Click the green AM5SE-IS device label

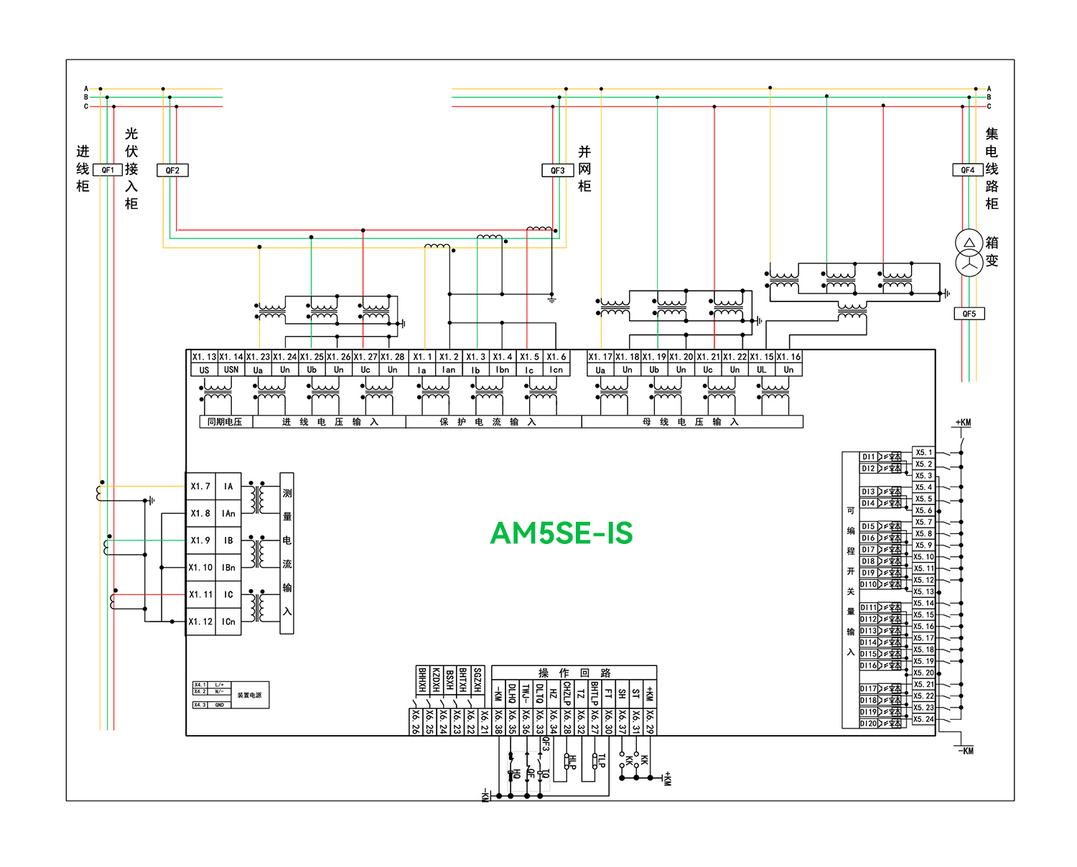point(561,533)
